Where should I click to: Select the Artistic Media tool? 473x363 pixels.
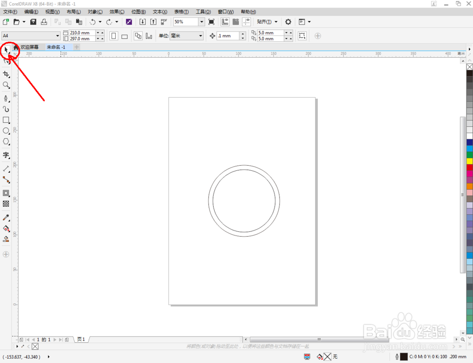coord(6,109)
